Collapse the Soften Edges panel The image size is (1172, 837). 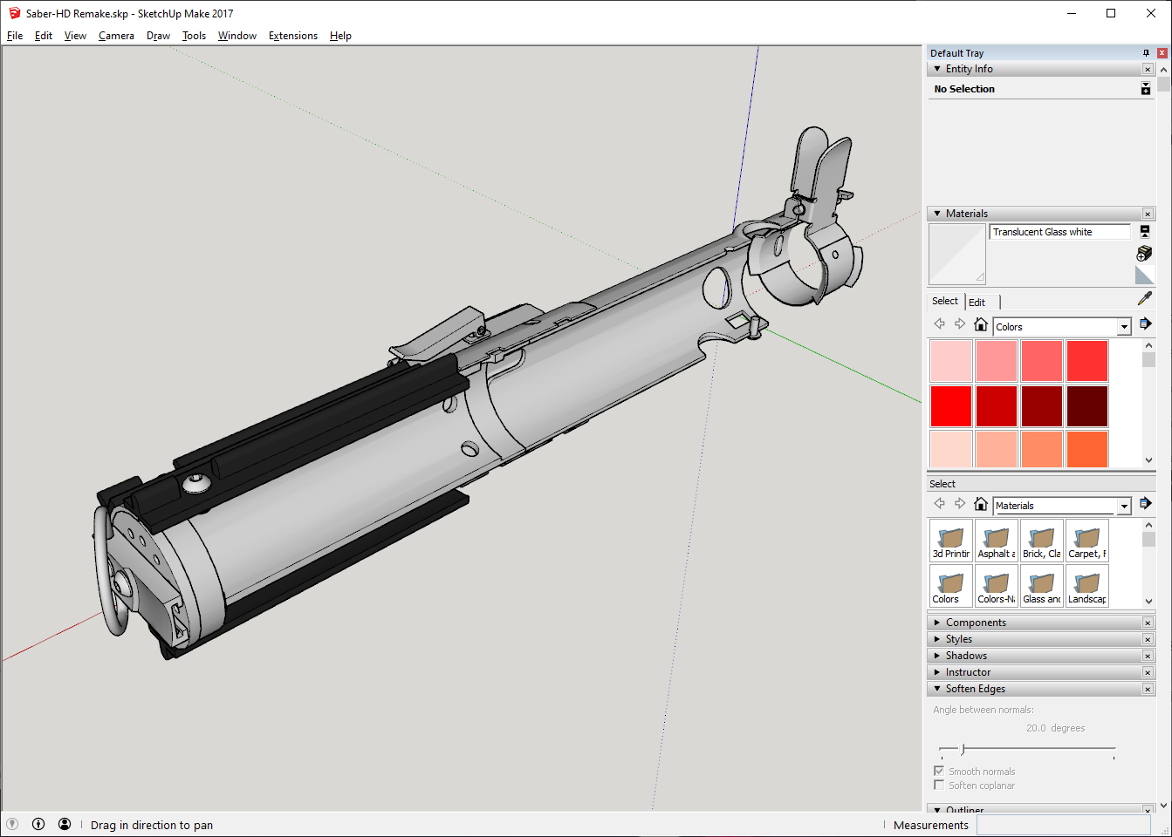coord(937,689)
